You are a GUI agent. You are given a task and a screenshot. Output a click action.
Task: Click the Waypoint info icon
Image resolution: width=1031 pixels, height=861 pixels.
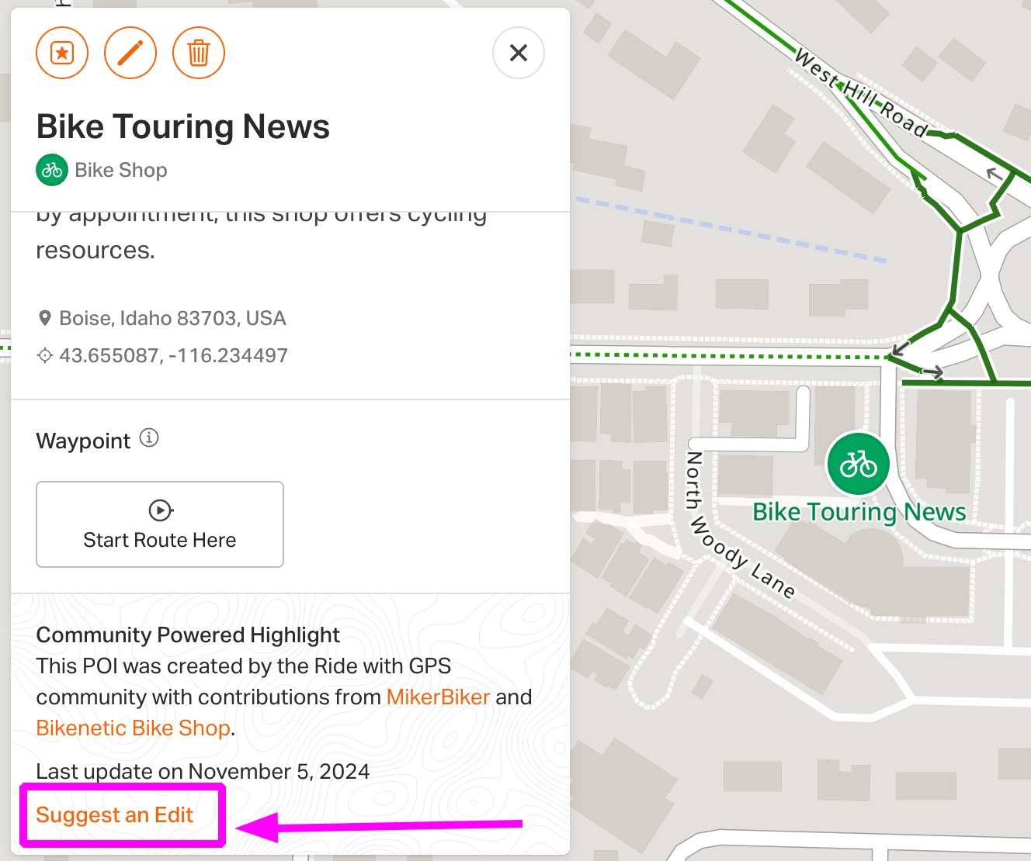coord(149,438)
